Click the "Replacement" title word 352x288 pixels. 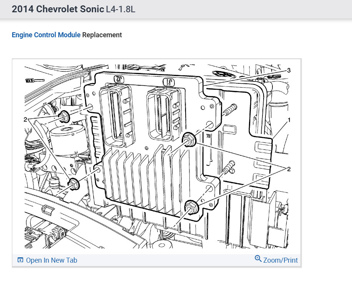102,35
